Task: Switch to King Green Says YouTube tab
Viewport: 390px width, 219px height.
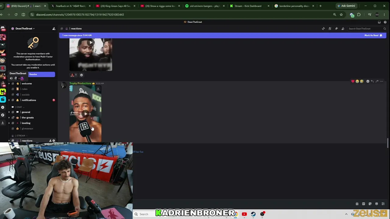Action: tap(115, 6)
